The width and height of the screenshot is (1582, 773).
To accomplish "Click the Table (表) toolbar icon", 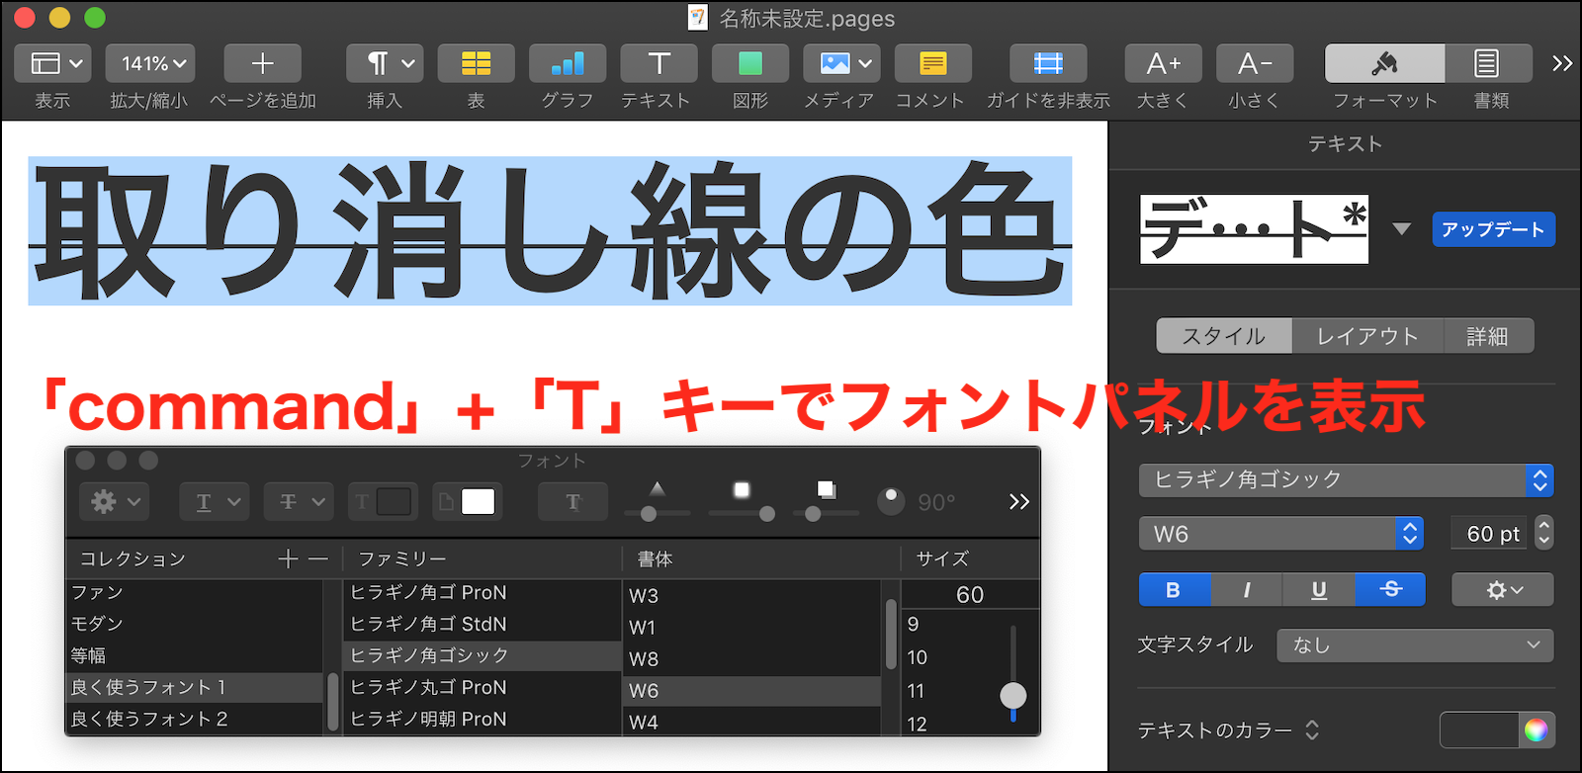I will pyautogui.click(x=476, y=63).
